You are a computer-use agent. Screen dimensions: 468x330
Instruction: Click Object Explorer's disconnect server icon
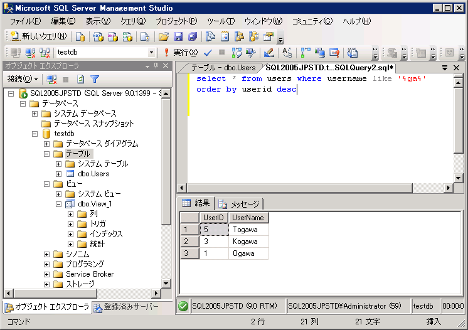51,79
